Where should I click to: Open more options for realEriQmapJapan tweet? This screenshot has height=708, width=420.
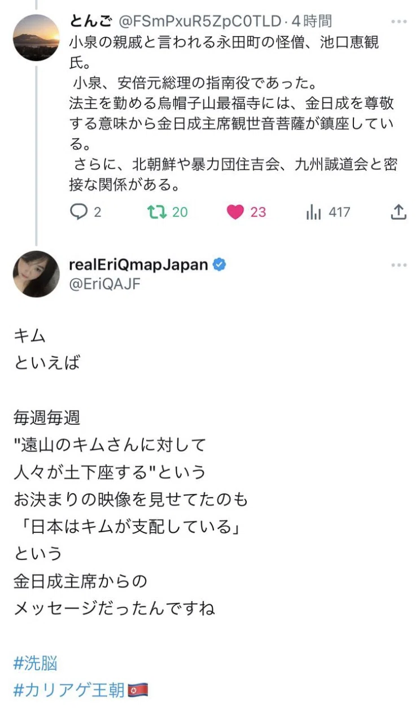point(399,265)
